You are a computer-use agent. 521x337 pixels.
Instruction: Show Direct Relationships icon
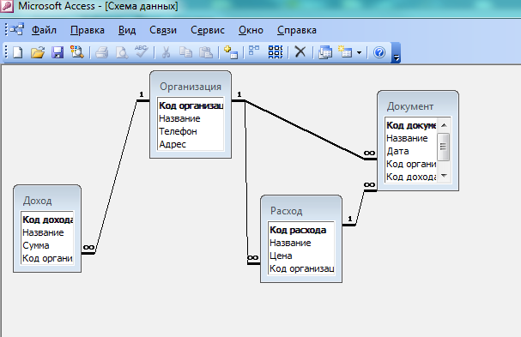tap(254, 51)
